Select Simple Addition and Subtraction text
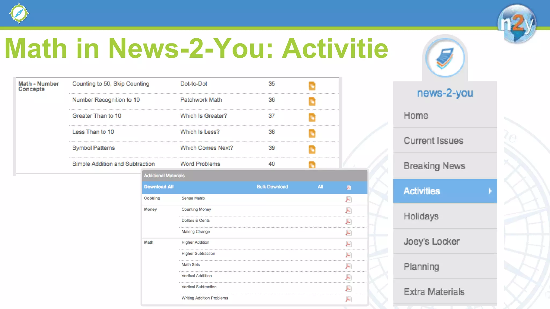550x309 pixels. tap(113, 164)
